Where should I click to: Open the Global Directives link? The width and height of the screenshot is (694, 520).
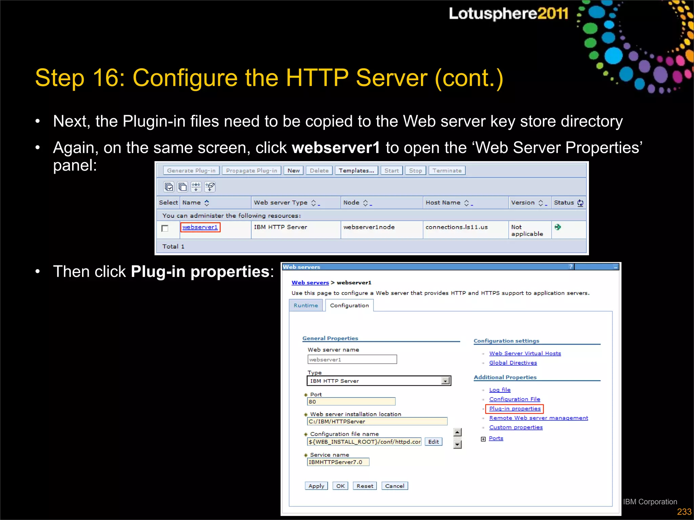513,363
